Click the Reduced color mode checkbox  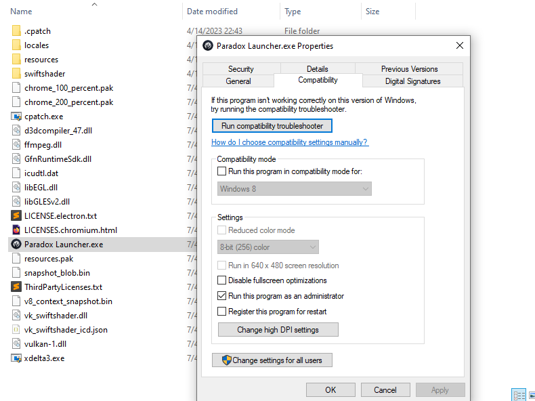point(221,230)
